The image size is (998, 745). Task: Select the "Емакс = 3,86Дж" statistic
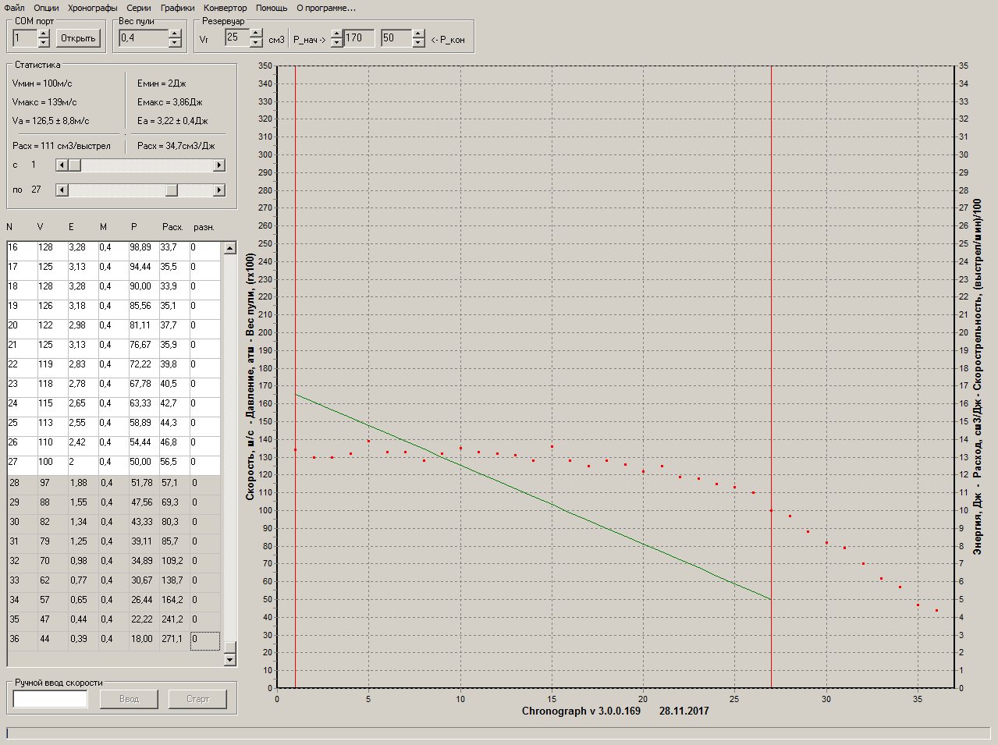coord(170,102)
